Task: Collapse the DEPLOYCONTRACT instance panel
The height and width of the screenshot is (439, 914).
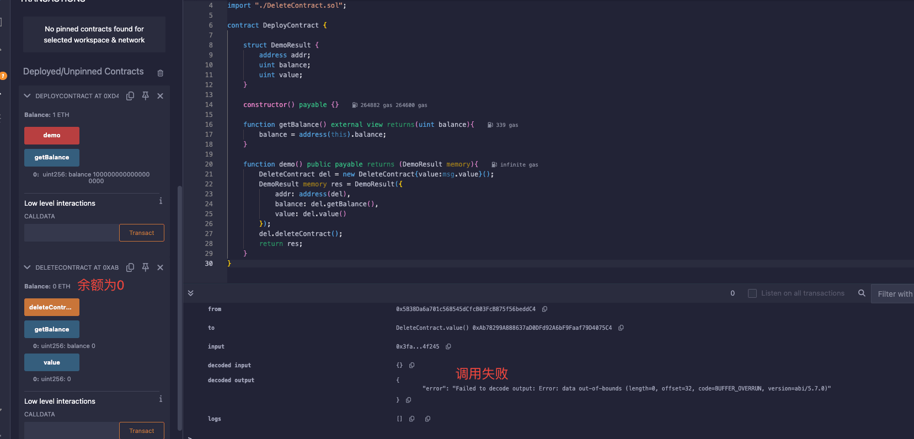Action: click(27, 96)
